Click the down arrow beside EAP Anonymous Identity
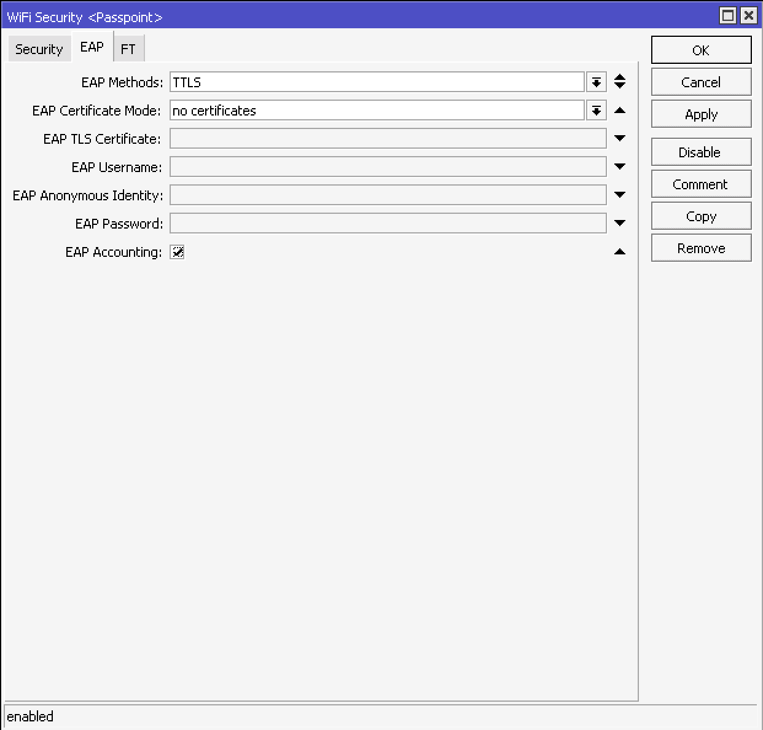Screen dimensions: 763x730 point(620,195)
